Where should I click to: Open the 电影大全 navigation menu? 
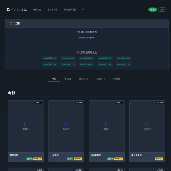37,9
